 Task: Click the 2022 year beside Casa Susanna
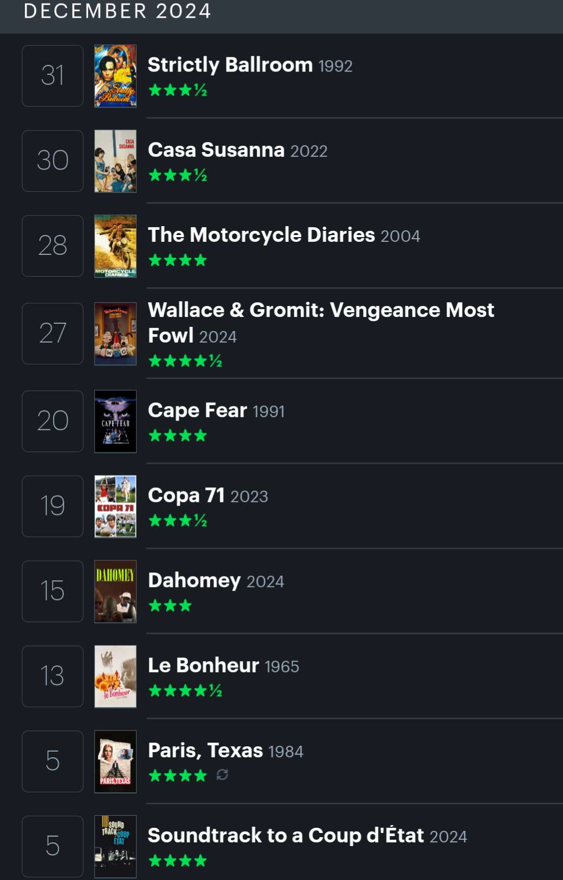(x=309, y=151)
